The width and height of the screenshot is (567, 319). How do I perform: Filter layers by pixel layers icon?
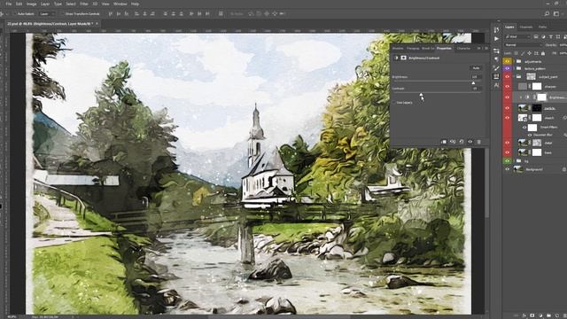pyautogui.click(x=536, y=36)
